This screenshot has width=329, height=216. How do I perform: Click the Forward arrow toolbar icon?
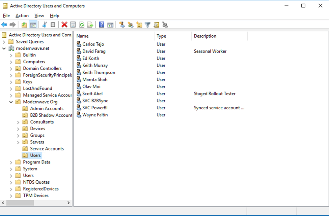click(12, 25)
